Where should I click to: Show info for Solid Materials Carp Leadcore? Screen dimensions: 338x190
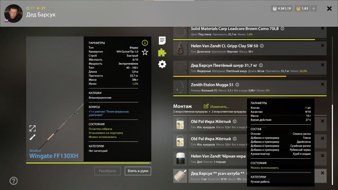tap(282, 28)
